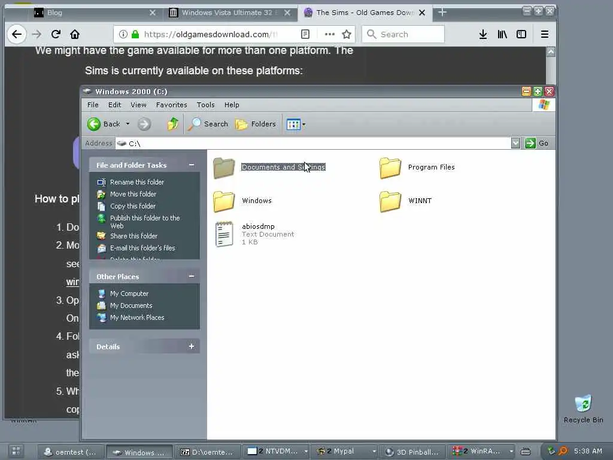This screenshot has height=460, width=613.
Task: Open Firefox library icon
Action: pyautogui.click(x=502, y=34)
